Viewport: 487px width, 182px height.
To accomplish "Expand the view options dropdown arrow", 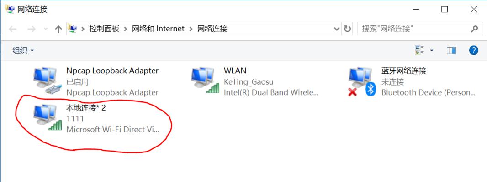I will 431,50.
